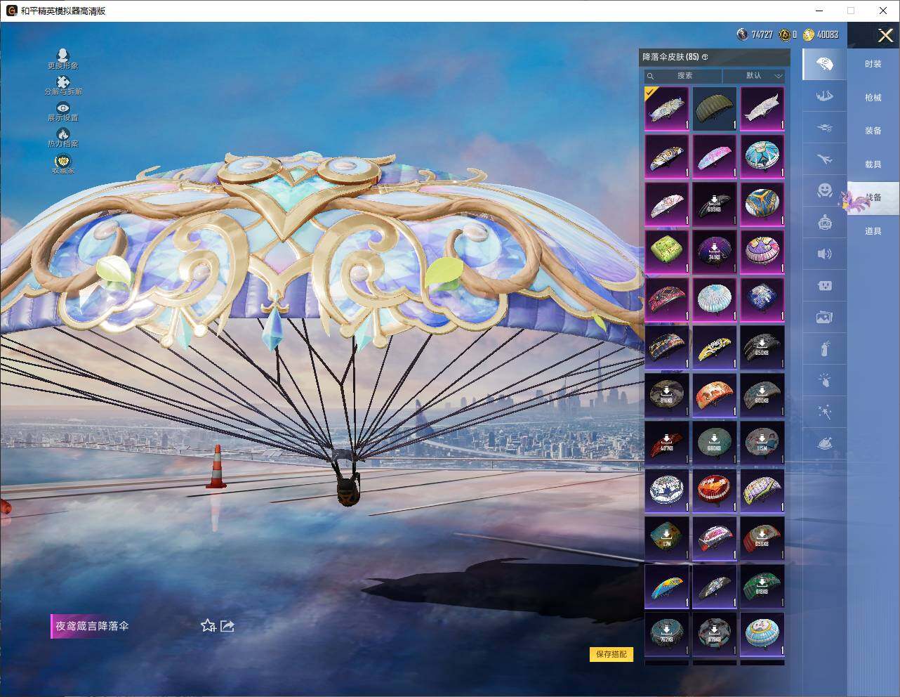Select the blue and white snowflake parachute skin
The width and height of the screenshot is (900, 697).
(x=666, y=490)
